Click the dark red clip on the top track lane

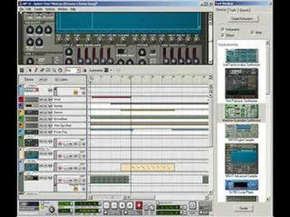[x=111, y=98]
